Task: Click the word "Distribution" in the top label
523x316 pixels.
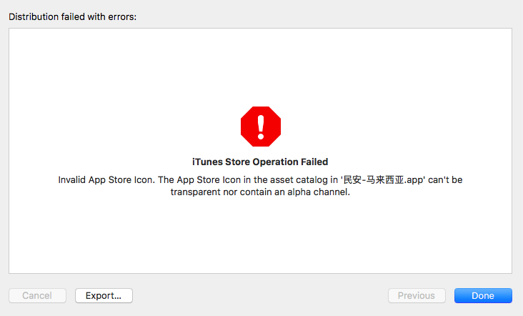Action: tap(33, 16)
